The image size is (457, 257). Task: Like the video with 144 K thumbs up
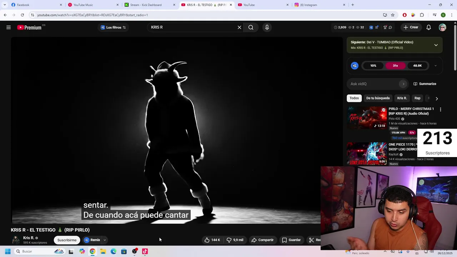[x=213, y=240]
